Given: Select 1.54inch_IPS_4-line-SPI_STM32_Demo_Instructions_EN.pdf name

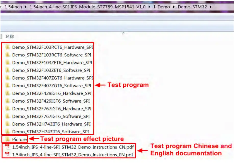Looking at the screenshot, I should point(73,155).
